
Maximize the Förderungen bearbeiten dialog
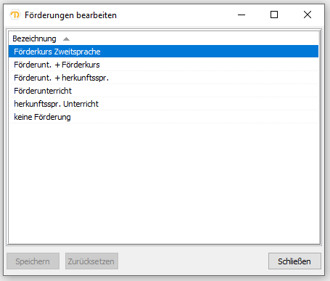pyautogui.click(x=274, y=15)
